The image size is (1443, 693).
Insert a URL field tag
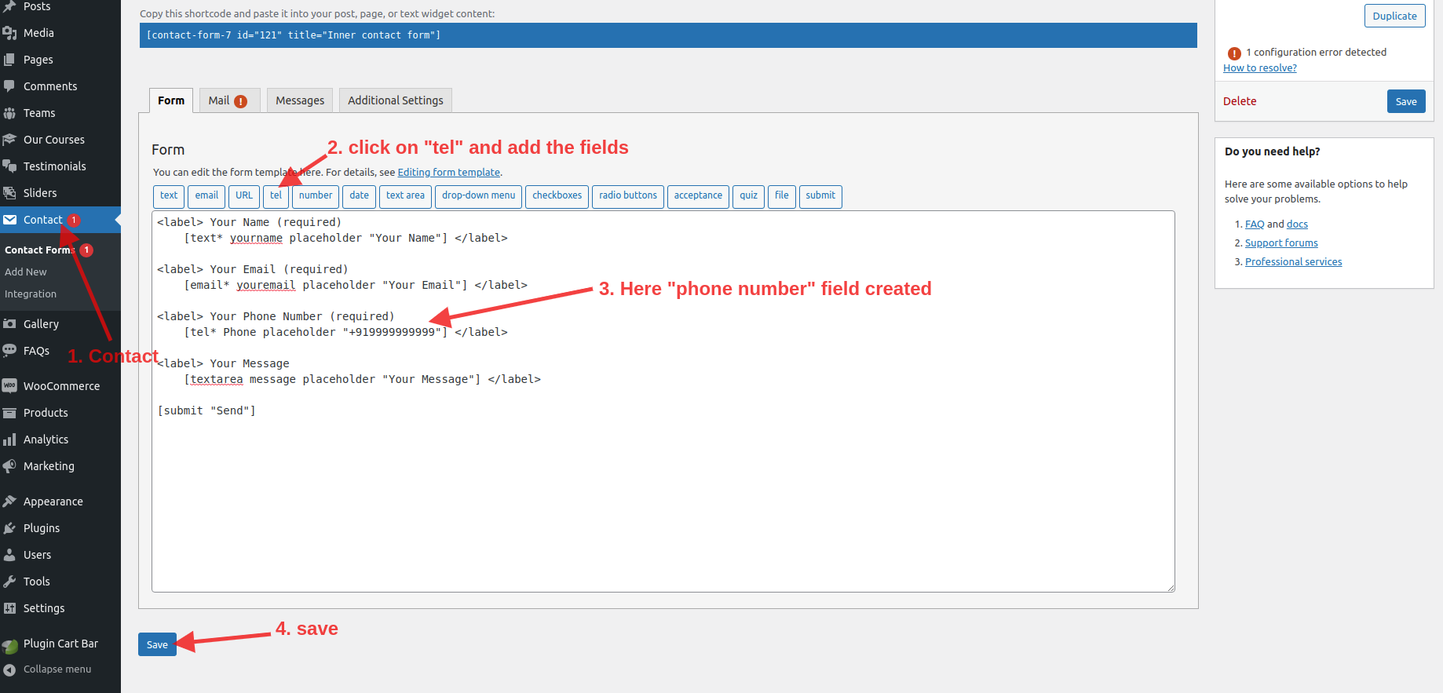(244, 196)
